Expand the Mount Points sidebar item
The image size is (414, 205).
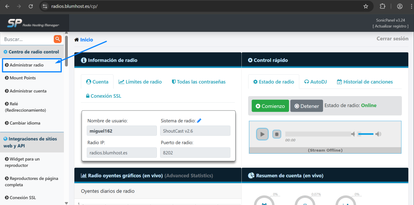(23, 78)
